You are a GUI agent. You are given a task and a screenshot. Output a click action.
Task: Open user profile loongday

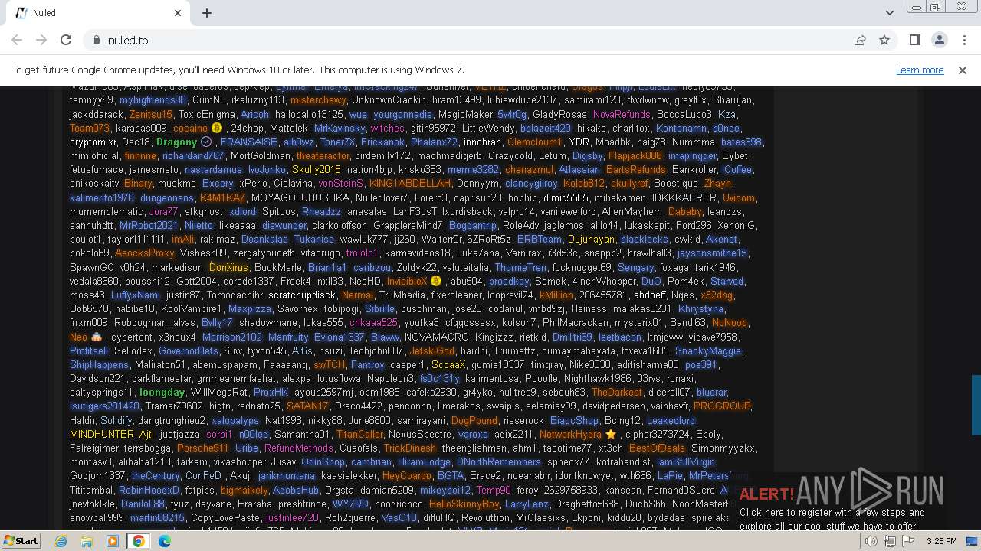coord(162,393)
